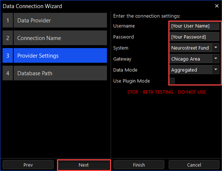Viewport: 222px width, 171px height.
Task: Click the Next button
Action: (x=84, y=165)
